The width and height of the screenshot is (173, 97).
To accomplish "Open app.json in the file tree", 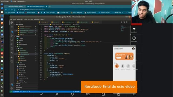I will (x=21, y=80).
